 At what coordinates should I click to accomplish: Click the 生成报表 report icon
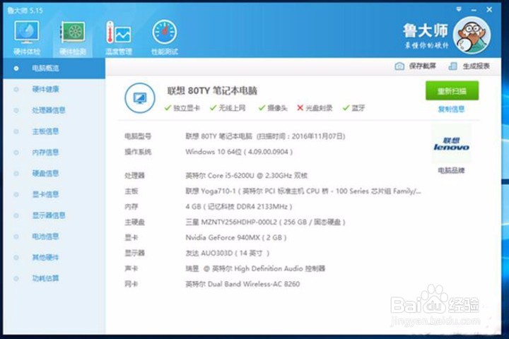pyautogui.click(x=452, y=66)
